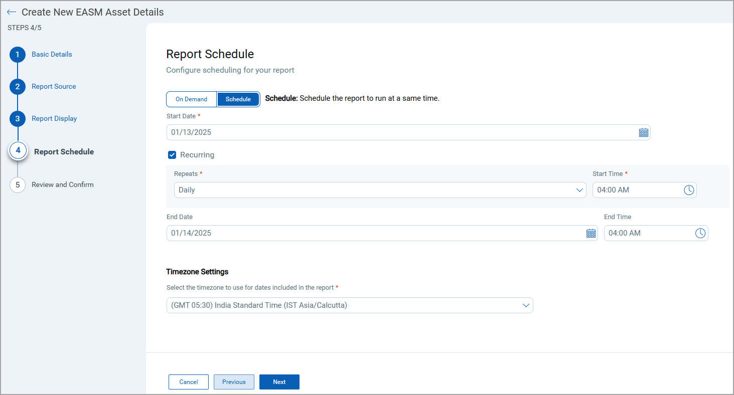Open the Start Date calendar picker
Screen dimensions: 734x395
point(644,132)
